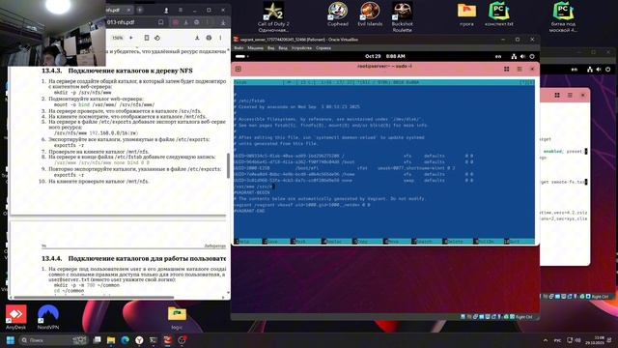The width and height of the screenshot is (618, 348).
Task: Open Call of Duty 2 desktop shortcut
Action: pos(273,16)
